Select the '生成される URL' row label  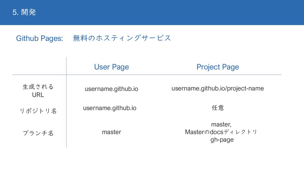tap(38, 91)
